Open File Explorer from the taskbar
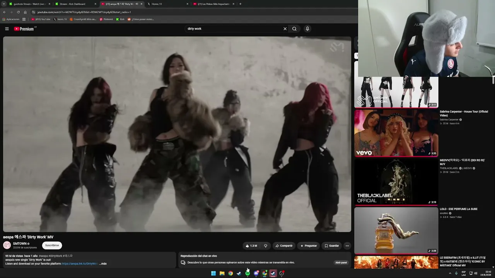 pyautogui.click(x=222, y=273)
